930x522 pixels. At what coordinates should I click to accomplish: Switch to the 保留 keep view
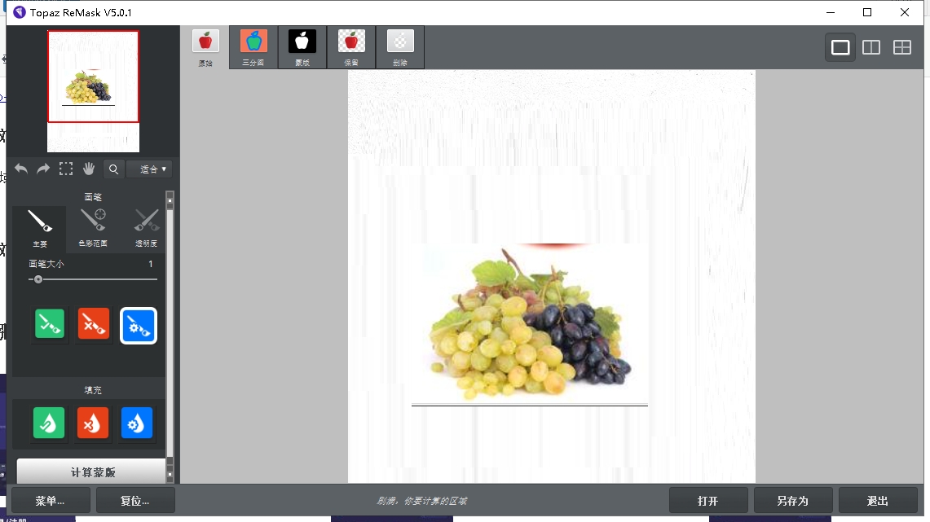pos(351,47)
